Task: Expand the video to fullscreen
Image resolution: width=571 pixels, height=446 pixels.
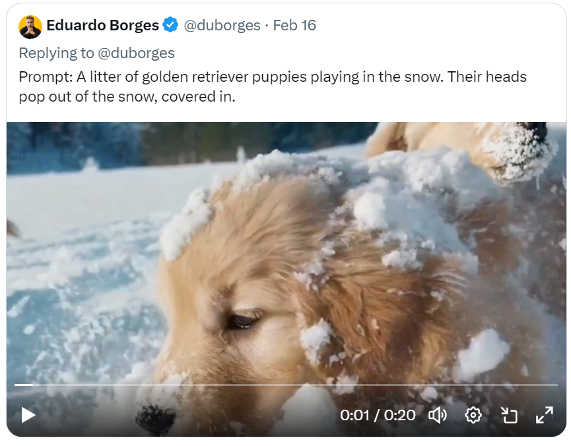Action: click(x=545, y=415)
